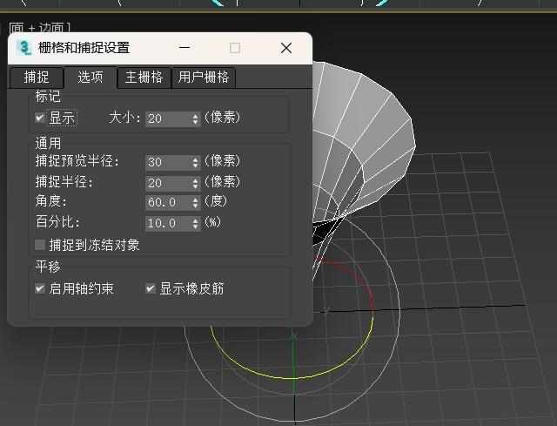Select the 选项 tab

[x=91, y=77]
